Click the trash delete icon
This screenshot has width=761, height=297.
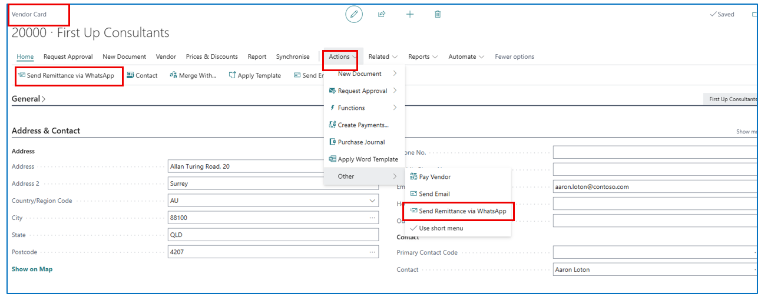[438, 15]
